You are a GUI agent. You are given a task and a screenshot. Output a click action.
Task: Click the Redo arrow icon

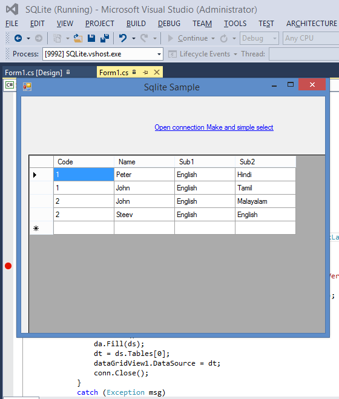pos(144,38)
